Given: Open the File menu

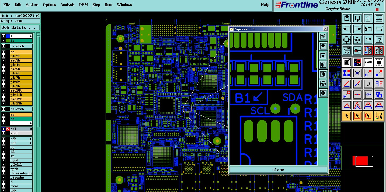Looking at the screenshot, I should tap(6, 5).
